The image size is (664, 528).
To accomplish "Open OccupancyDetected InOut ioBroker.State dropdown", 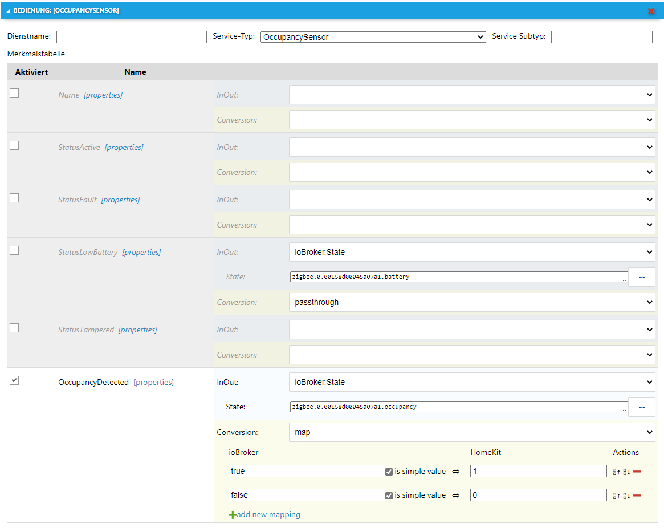I will [x=472, y=382].
